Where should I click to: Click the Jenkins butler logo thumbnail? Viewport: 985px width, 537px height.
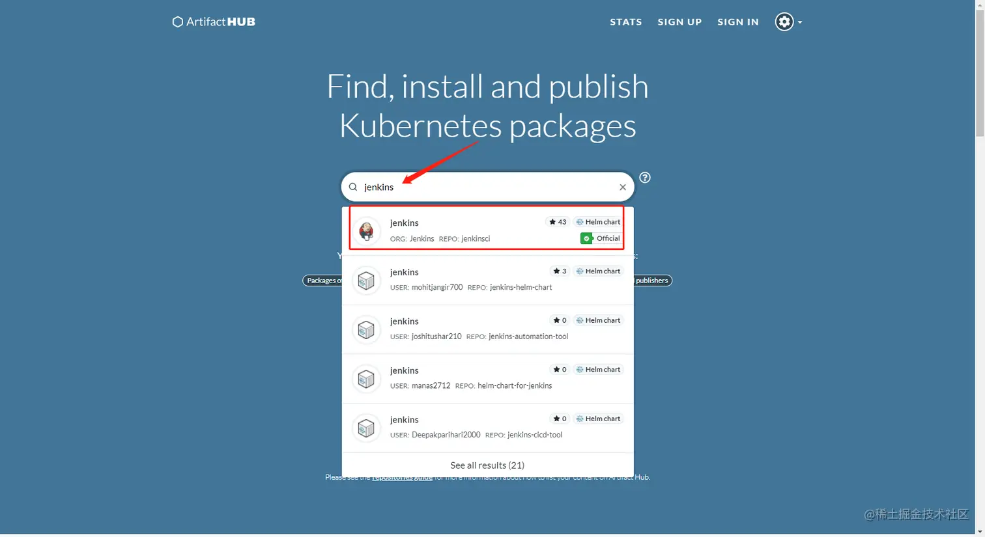tap(366, 230)
